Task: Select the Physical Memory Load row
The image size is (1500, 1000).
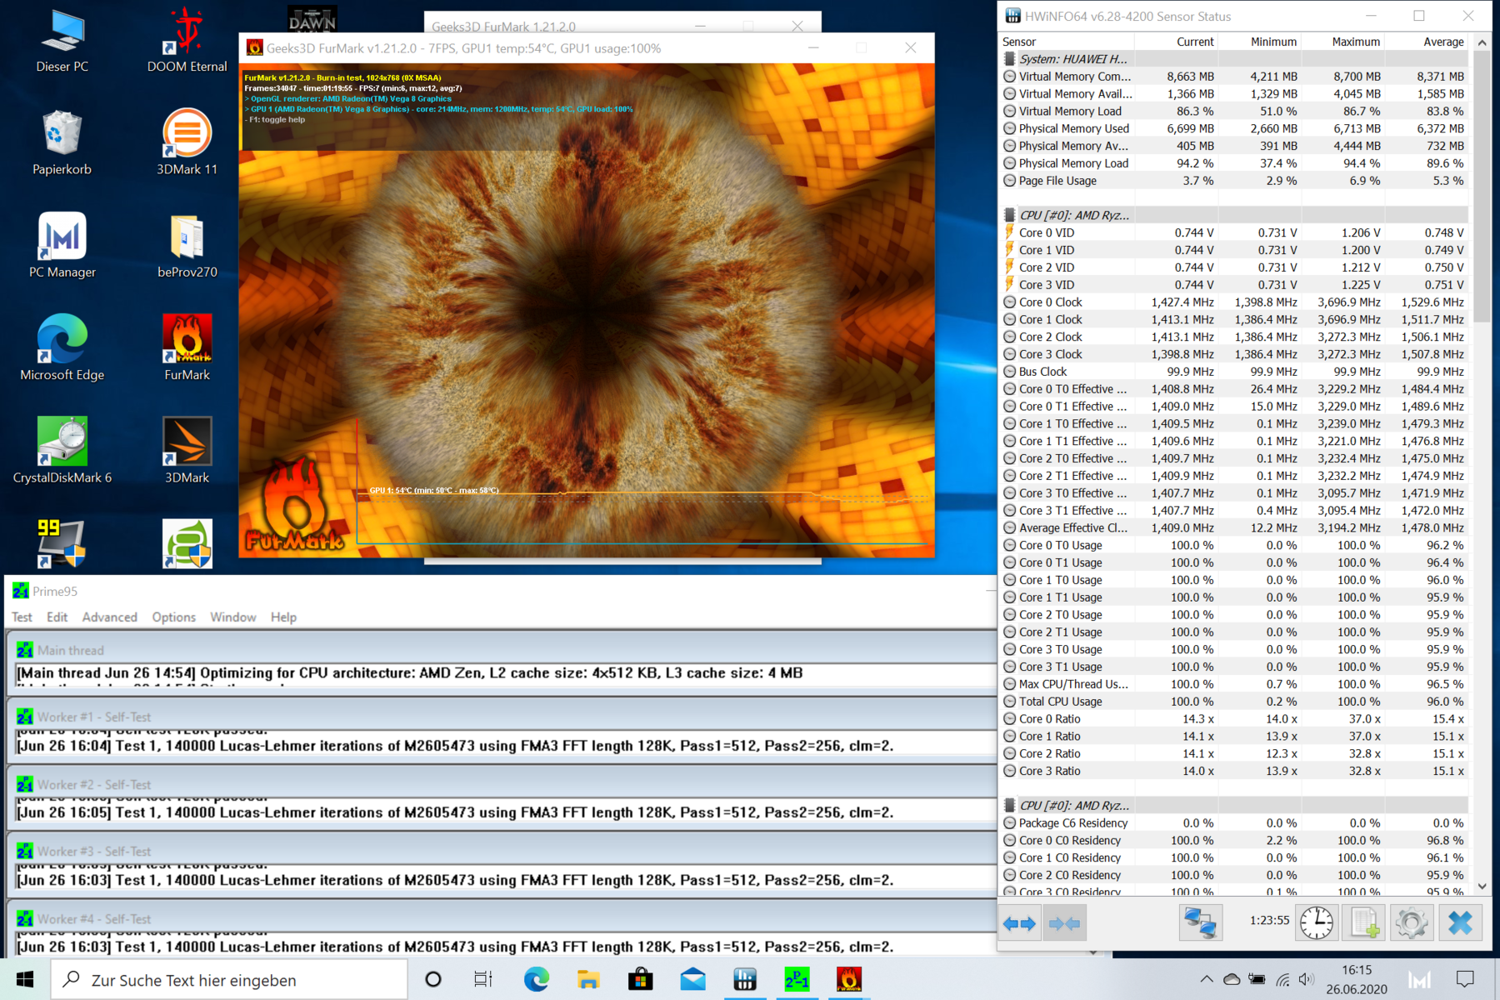Action: (x=1233, y=163)
